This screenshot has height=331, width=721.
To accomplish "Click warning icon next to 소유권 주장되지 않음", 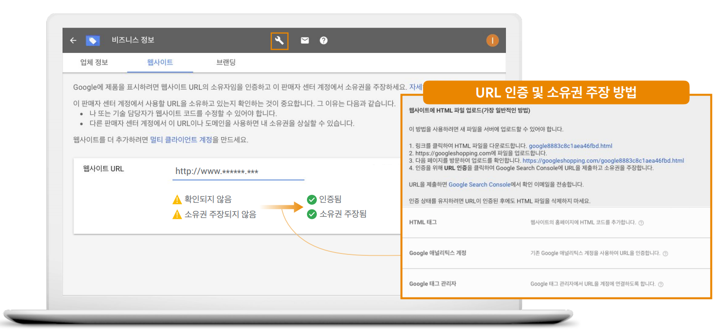I will coord(177,215).
